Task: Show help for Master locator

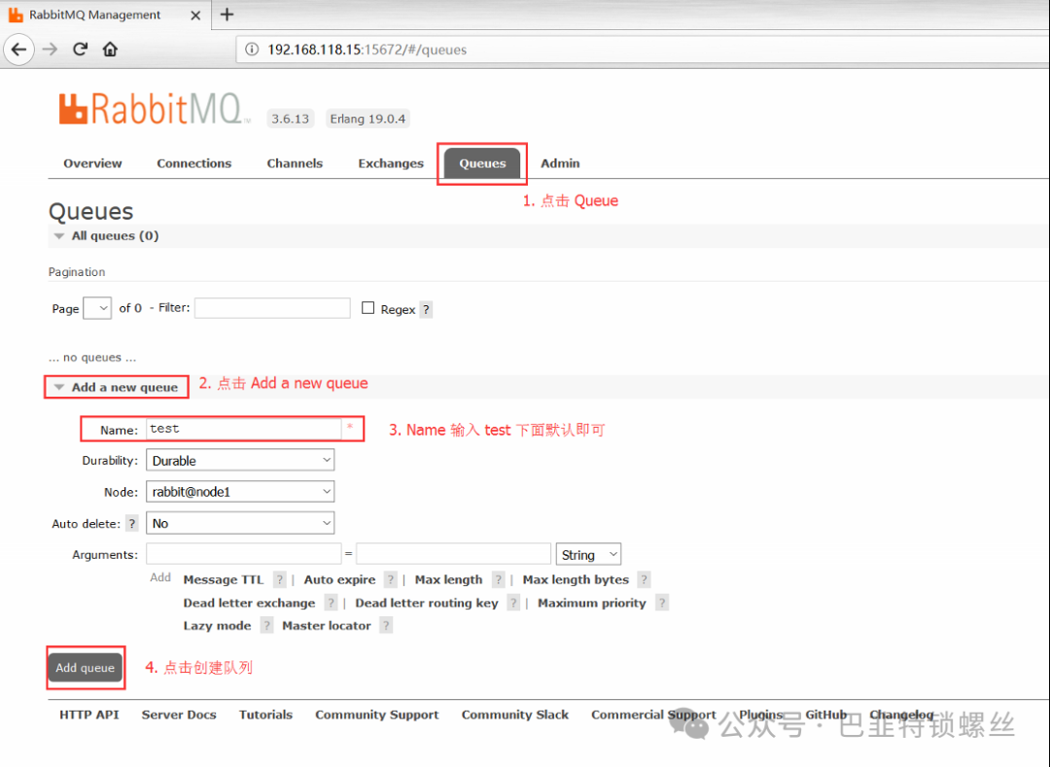Action: (x=386, y=626)
